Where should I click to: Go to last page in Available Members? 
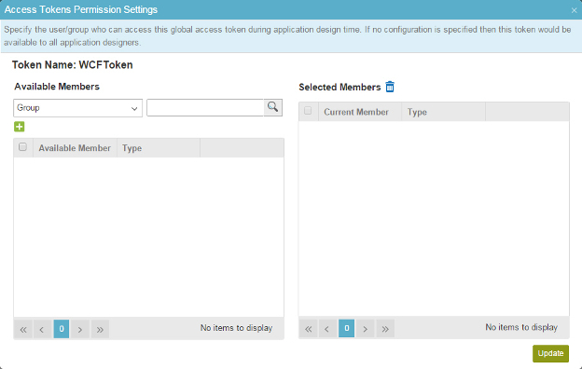(x=100, y=329)
